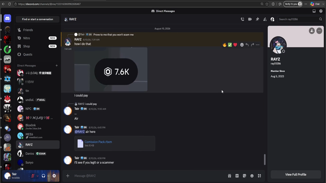Forward the 'how i do that' message
The width and height of the screenshot is (326, 183).
point(253,45)
